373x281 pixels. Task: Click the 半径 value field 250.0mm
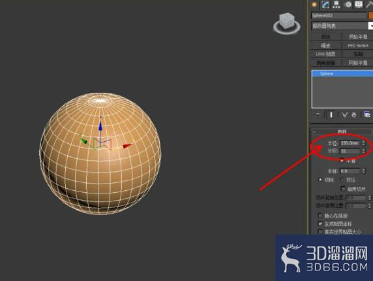coord(350,143)
